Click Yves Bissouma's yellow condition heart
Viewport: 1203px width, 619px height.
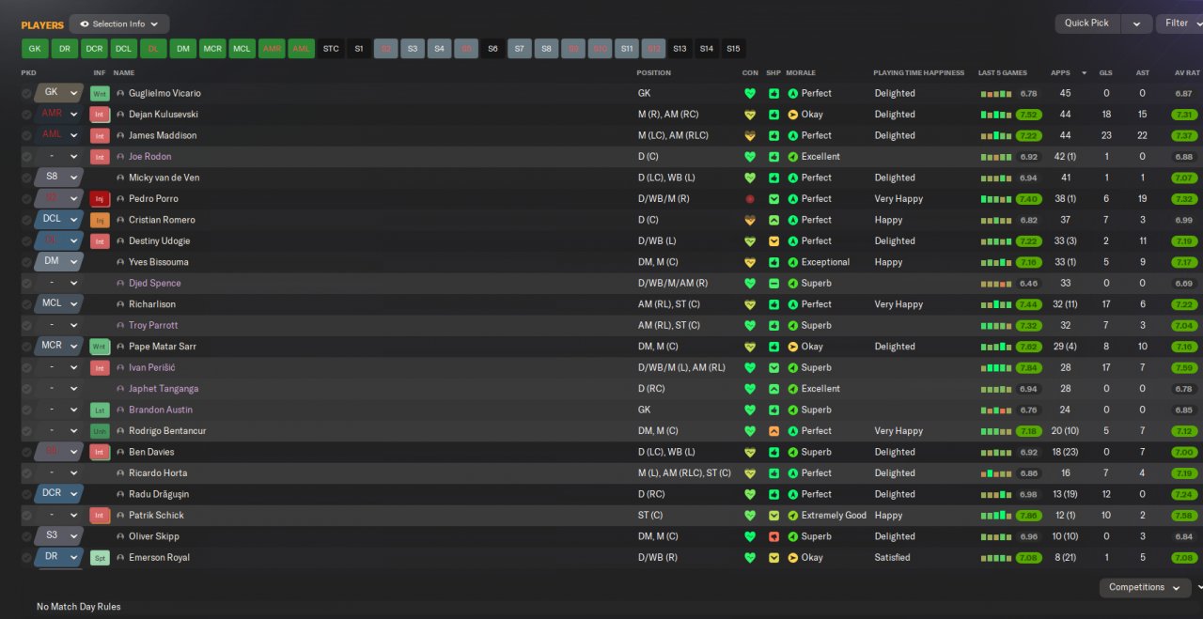tap(749, 262)
